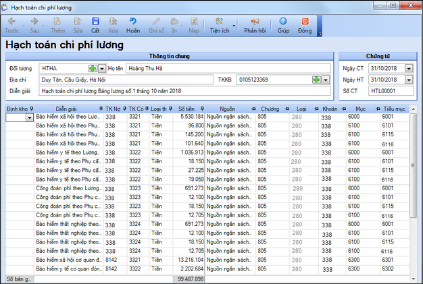Click the Mục column header
Screen dimensions: 423x284
pos(360,109)
